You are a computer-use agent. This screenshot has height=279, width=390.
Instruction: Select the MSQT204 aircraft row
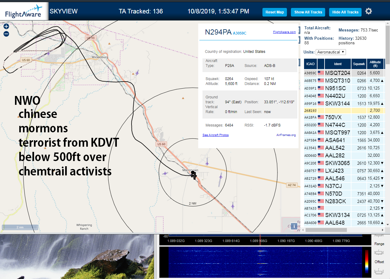pyautogui.click(x=344, y=73)
